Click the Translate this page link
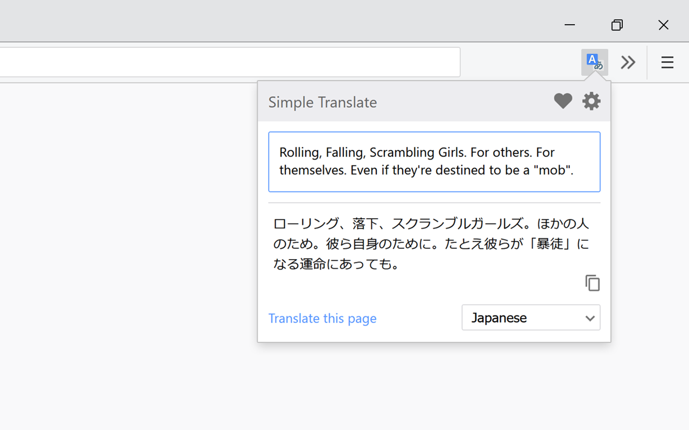 coord(322,318)
